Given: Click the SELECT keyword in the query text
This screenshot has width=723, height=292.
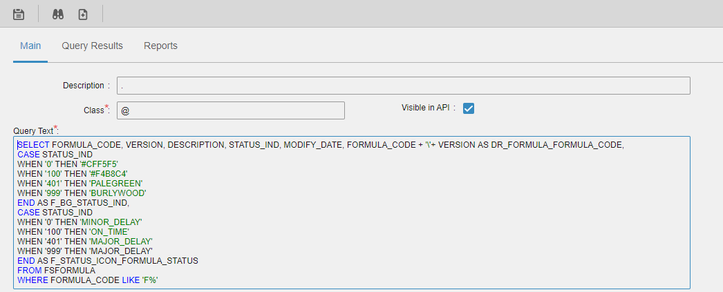Looking at the screenshot, I should coord(34,144).
